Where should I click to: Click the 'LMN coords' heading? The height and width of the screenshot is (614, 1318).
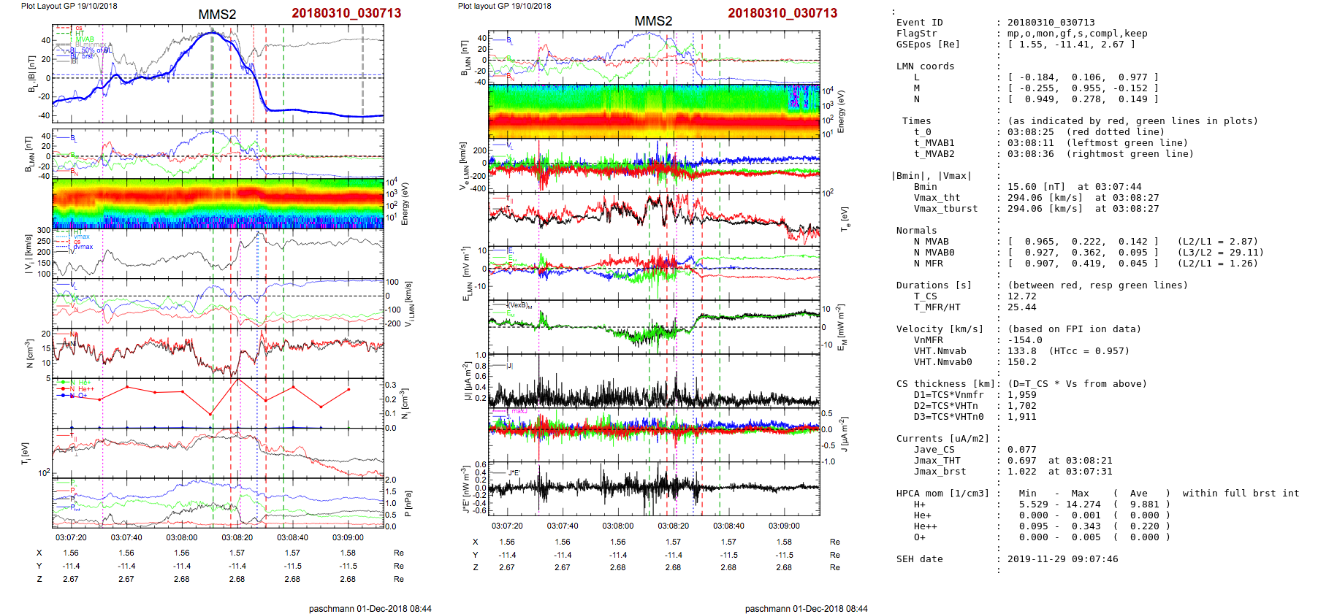pos(926,66)
